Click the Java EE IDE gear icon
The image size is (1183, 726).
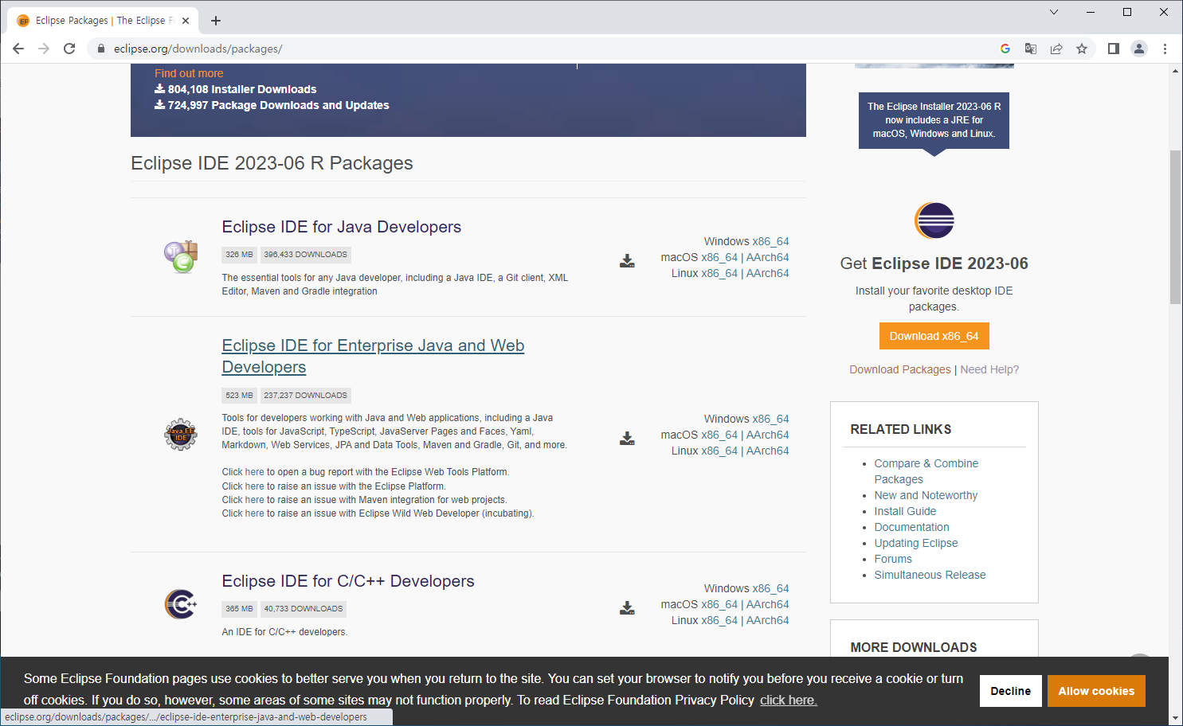(x=181, y=435)
